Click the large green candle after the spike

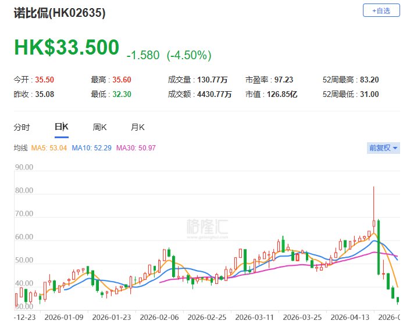(x=379, y=247)
